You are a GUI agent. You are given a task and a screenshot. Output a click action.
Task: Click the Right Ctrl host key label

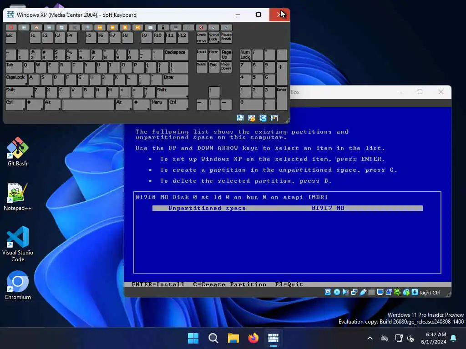click(430, 292)
